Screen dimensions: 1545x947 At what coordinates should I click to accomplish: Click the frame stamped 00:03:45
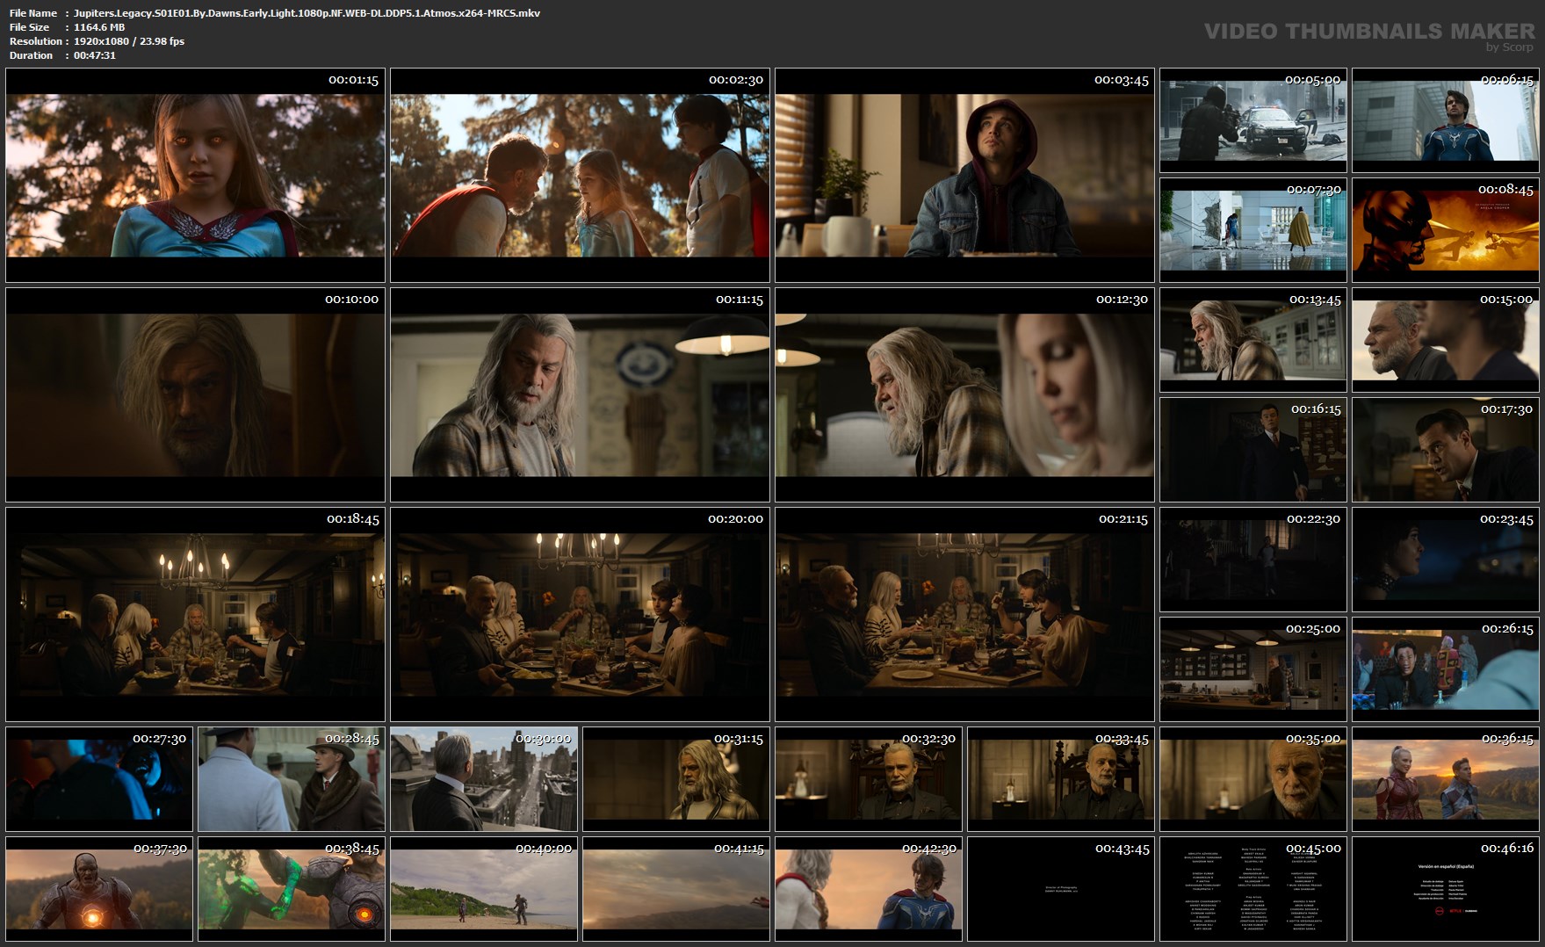tap(964, 176)
